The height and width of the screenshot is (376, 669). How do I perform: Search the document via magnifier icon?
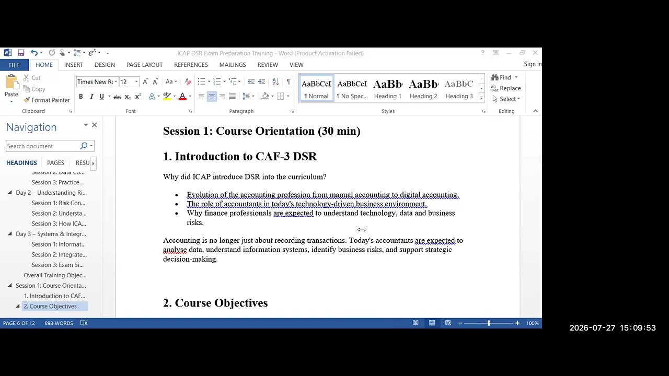coord(84,146)
